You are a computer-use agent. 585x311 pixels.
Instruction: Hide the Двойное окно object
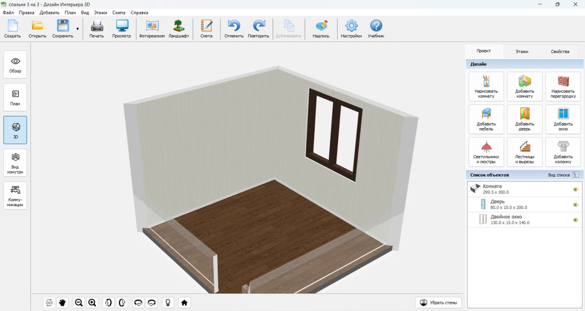coord(575,220)
